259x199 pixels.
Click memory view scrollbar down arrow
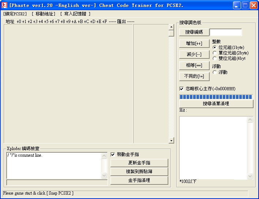pos(171,141)
